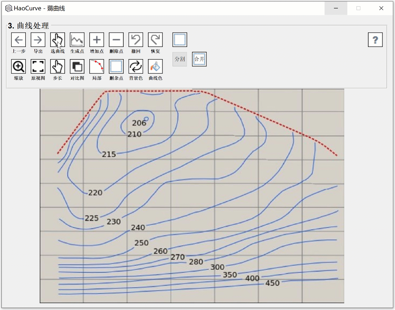Go back with the 上一步 arrow icon

[19, 40]
